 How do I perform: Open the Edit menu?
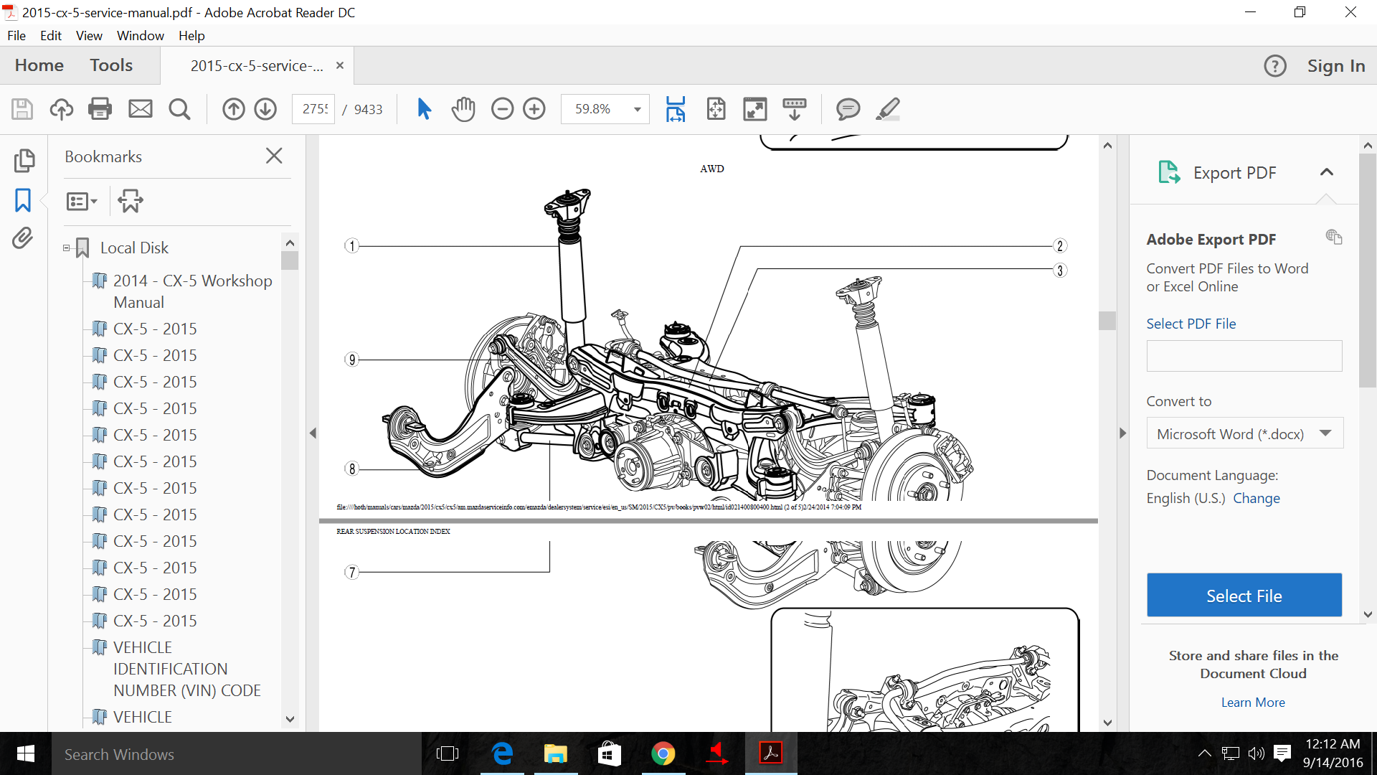[51, 35]
